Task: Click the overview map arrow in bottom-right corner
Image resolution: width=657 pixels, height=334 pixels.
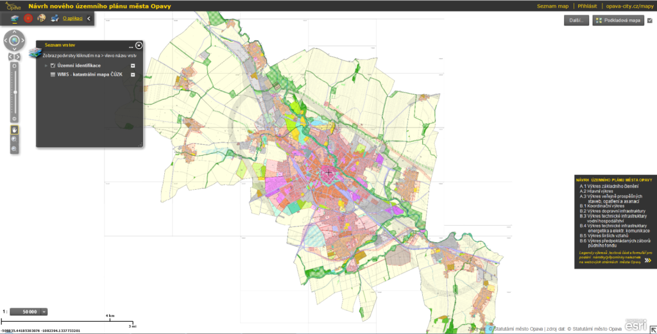Action: click(653, 330)
